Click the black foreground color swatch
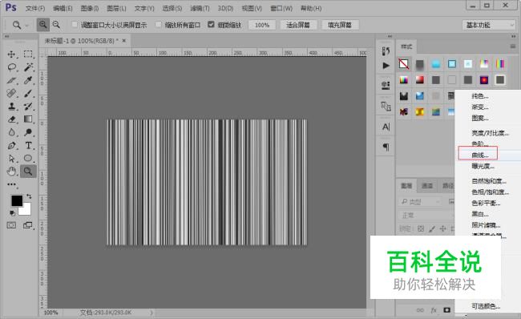Viewport: 521px width, 319px height. coord(17,200)
